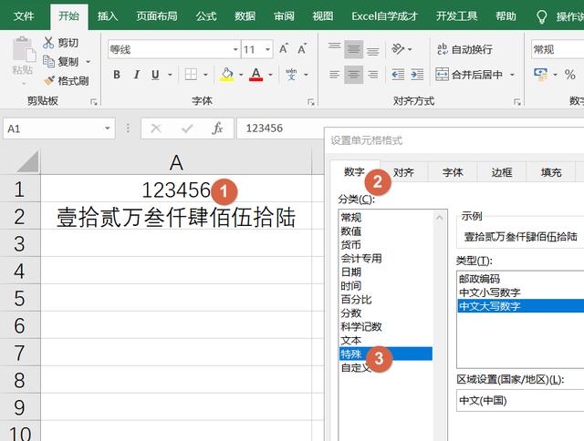
Task: Open the 边框 tab in dialog
Action: tap(502, 172)
